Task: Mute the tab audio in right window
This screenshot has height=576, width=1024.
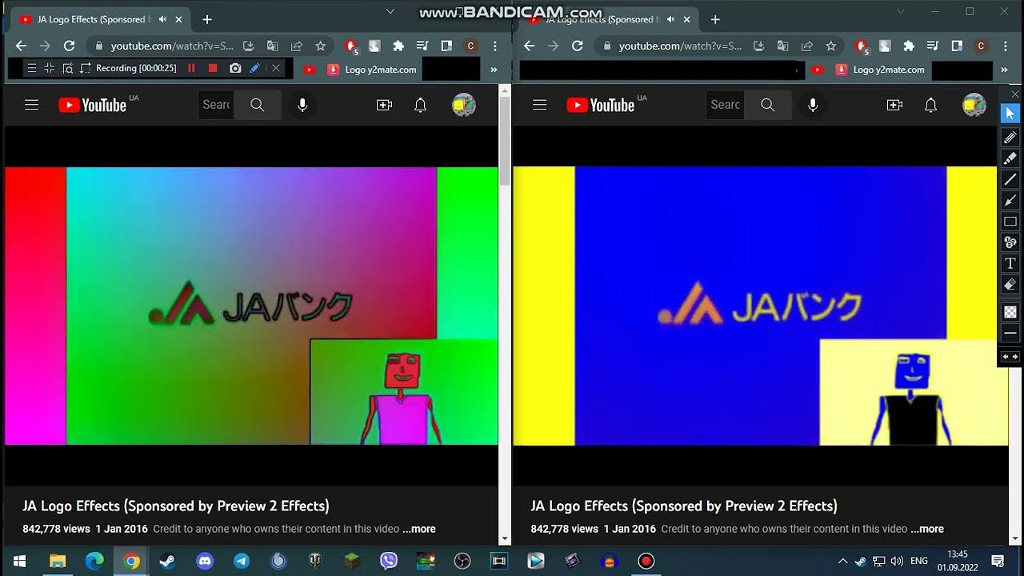Action: tap(671, 19)
